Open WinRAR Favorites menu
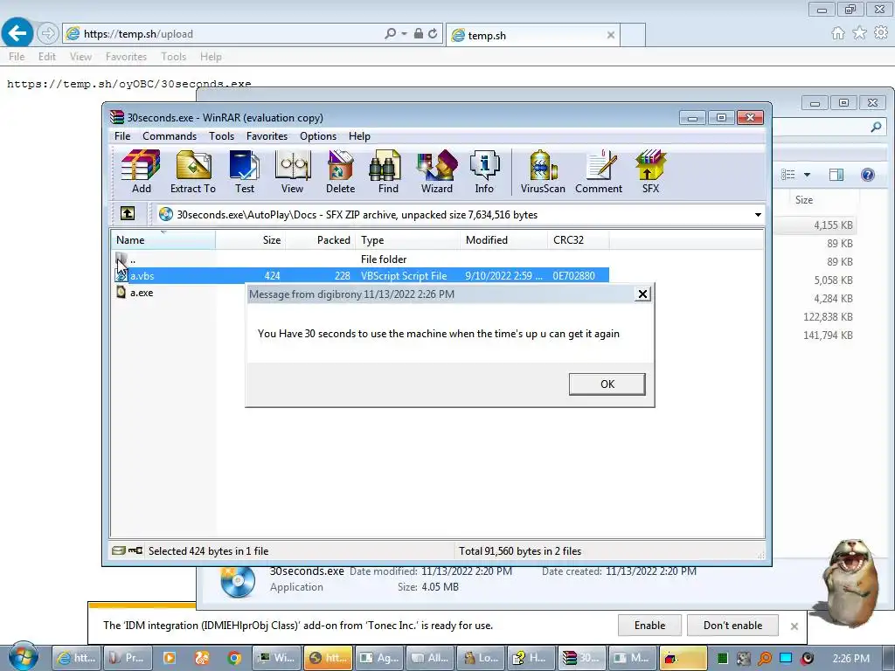Screen dimensions: 895x671 click(x=267, y=136)
